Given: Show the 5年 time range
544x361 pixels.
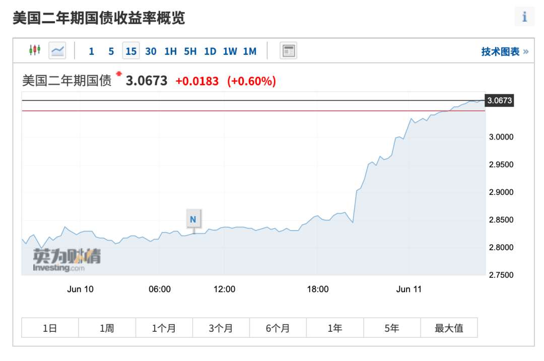Looking at the screenshot, I should (391, 328).
